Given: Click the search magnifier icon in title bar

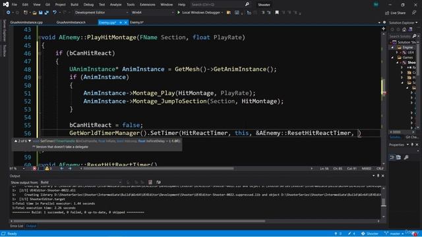Looking at the screenshot, I should click(x=247, y=5).
